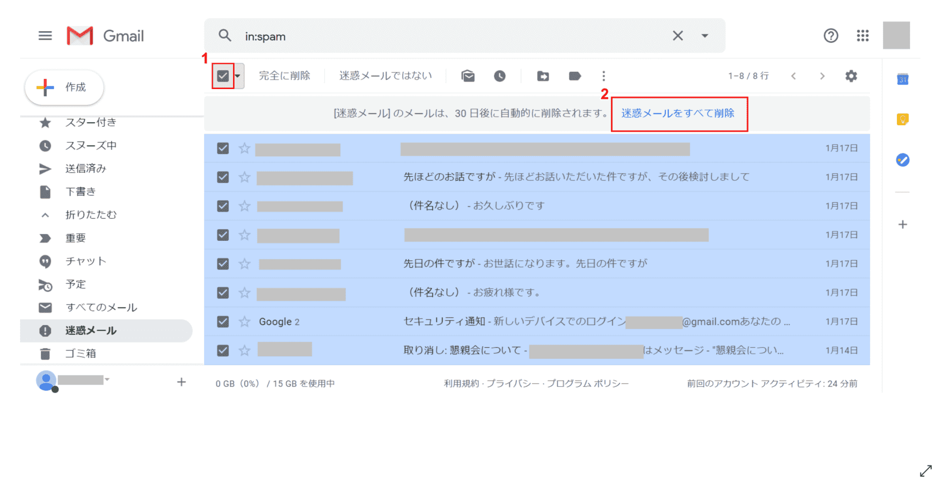Image resolution: width=940 pixels, height=485 pixels.
Task: Snooze selected mail with clock icon
Action: point(500,76)
